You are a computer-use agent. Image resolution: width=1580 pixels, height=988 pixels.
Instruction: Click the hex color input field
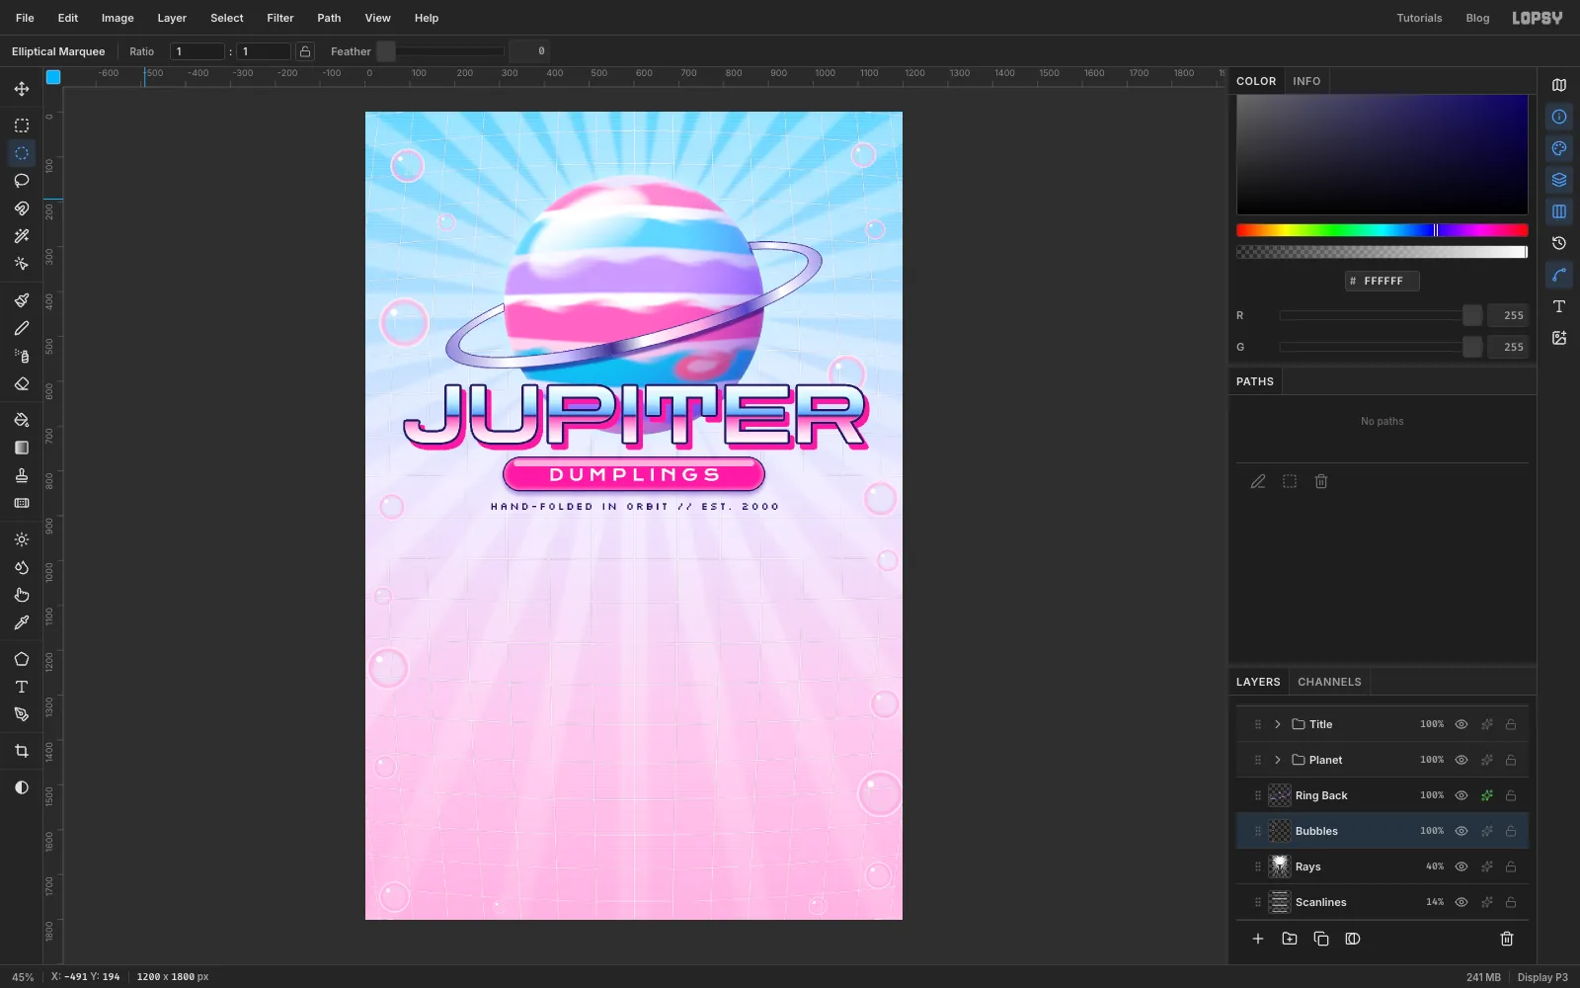click(1382, 281)
